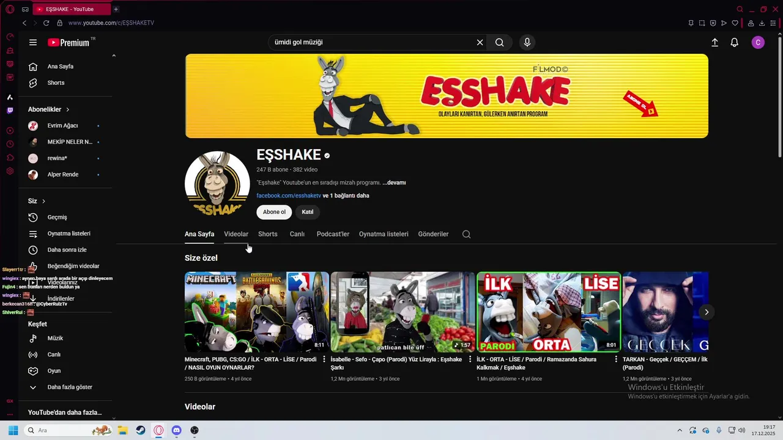Search within the channel using the magnifier icon

tap(466, 234)
